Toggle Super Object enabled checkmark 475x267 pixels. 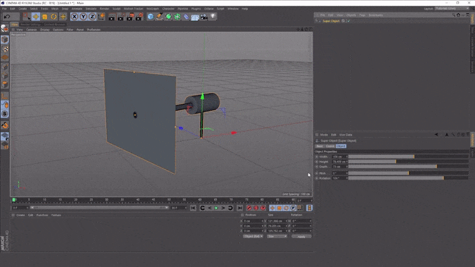(348, 21)
